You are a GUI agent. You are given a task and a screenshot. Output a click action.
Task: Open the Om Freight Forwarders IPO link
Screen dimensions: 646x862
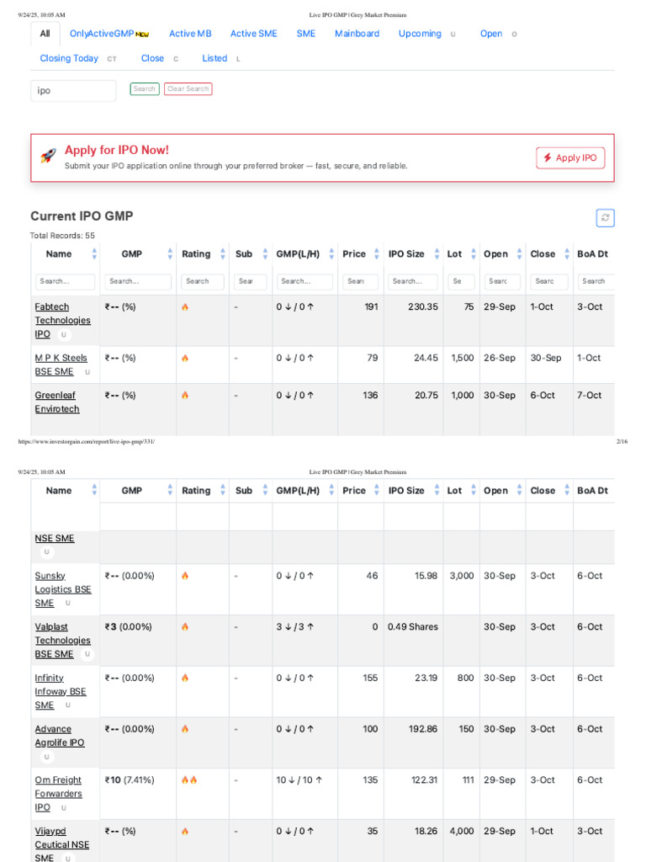(58, 794)
